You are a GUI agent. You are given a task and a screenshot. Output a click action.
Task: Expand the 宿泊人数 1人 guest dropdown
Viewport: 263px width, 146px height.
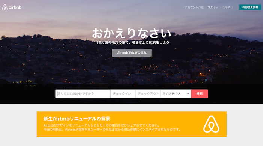click(x=176, y=94)
